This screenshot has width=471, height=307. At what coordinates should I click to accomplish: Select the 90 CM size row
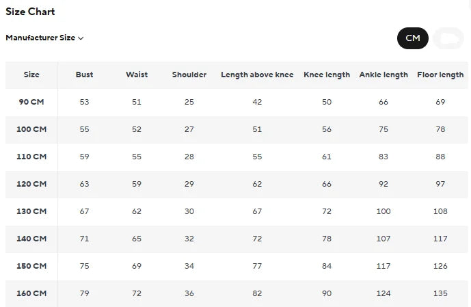point(237,102)
